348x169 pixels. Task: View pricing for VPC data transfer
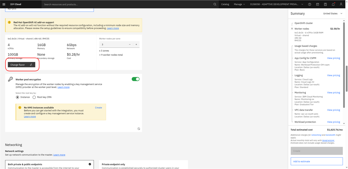(x=333, y=110)
